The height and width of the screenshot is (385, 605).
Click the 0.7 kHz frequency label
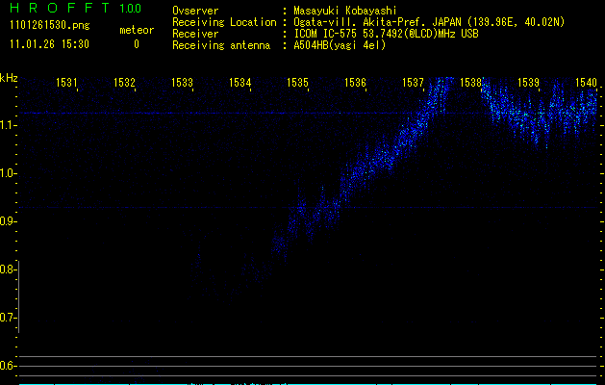tap(7, 318)
